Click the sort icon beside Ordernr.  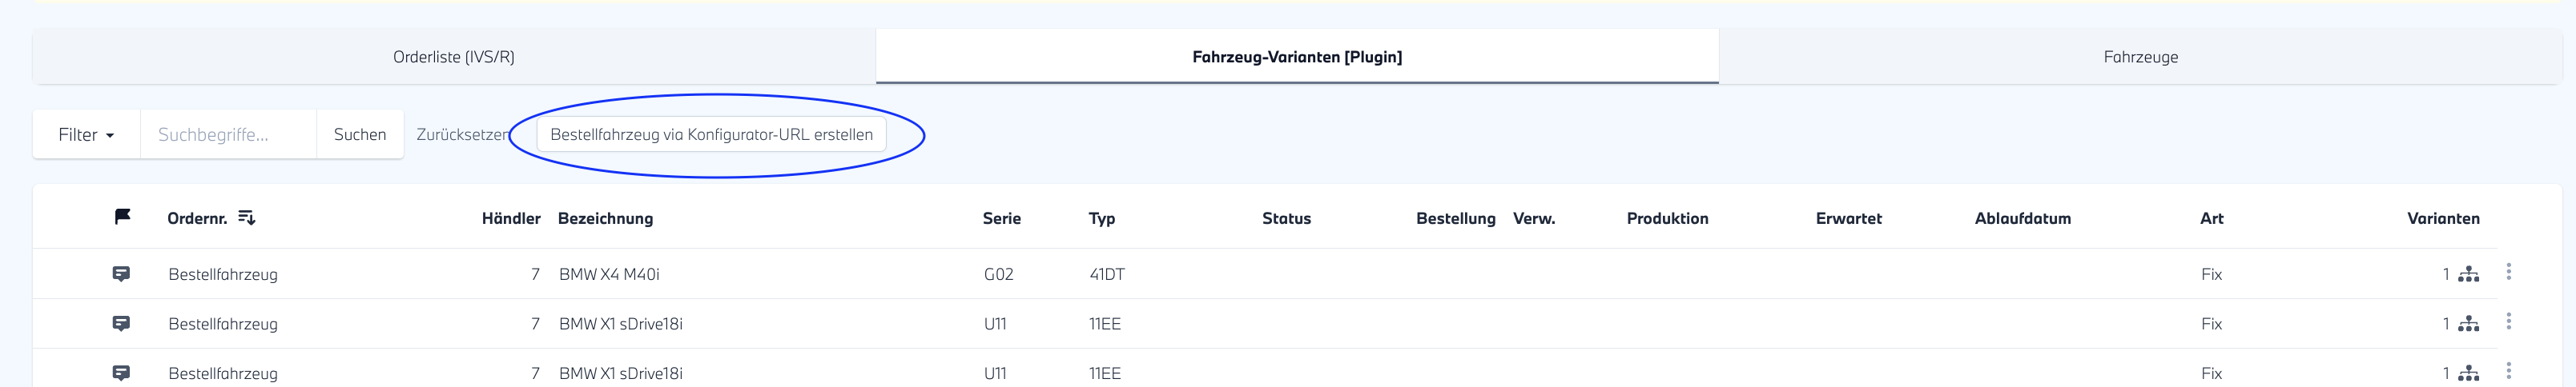[x=247, y=217]
